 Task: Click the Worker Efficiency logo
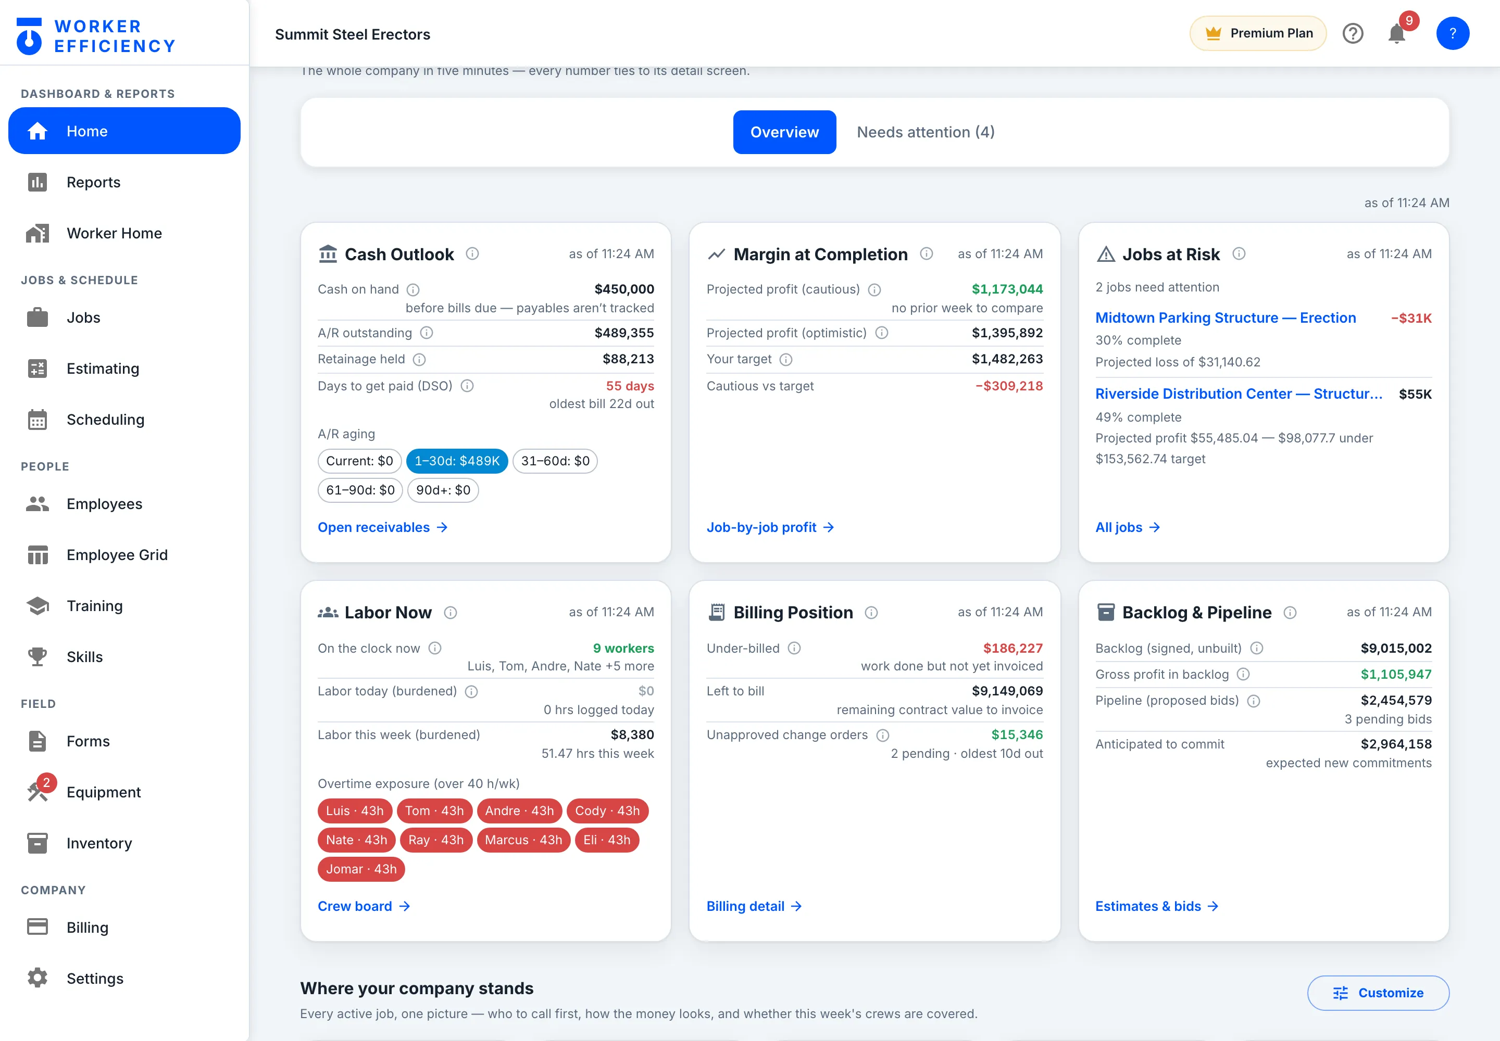tap(96, 36)
